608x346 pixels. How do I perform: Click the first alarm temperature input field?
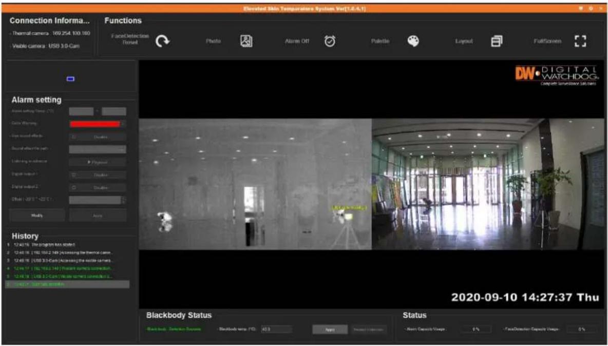81,111
